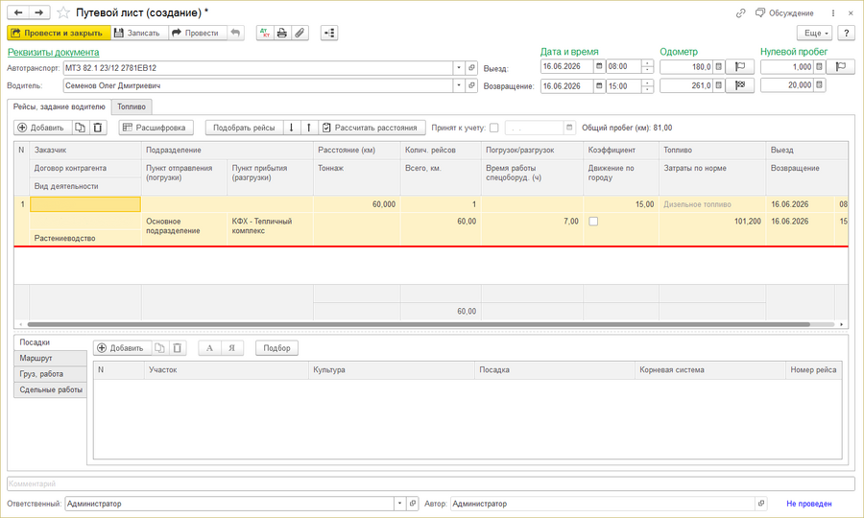Post document using Провести button
864x518 pixels.
196,33
